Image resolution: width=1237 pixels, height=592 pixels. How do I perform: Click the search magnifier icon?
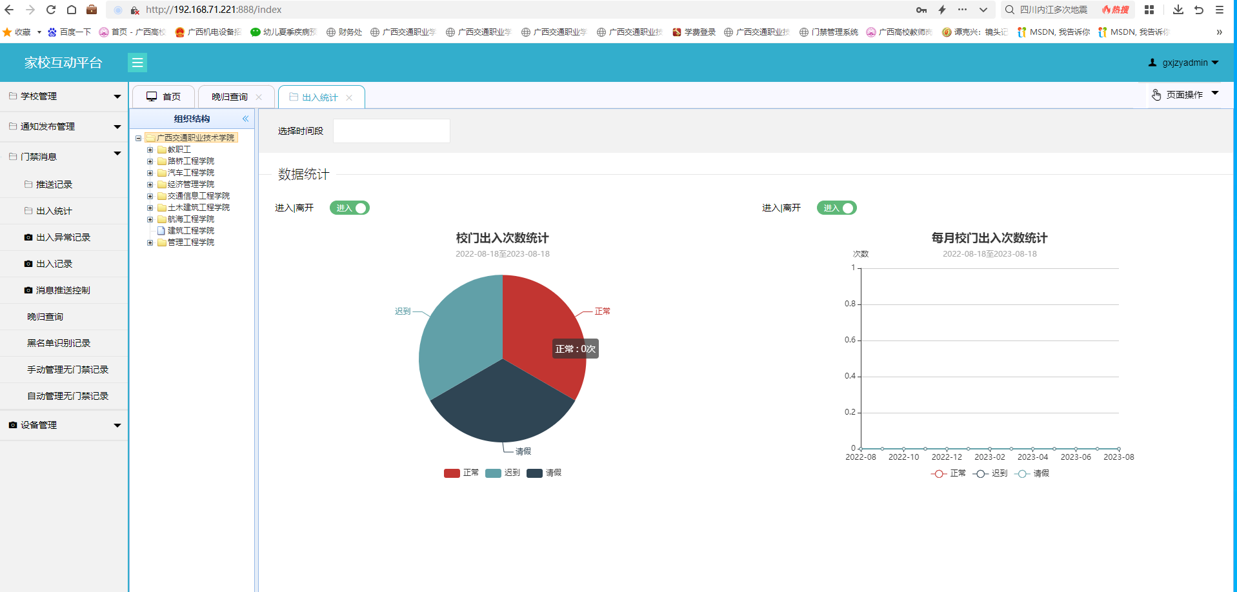click(1010, 10)
